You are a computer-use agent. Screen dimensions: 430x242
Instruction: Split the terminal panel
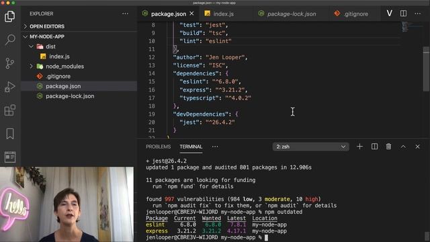[x=374, y=147]
